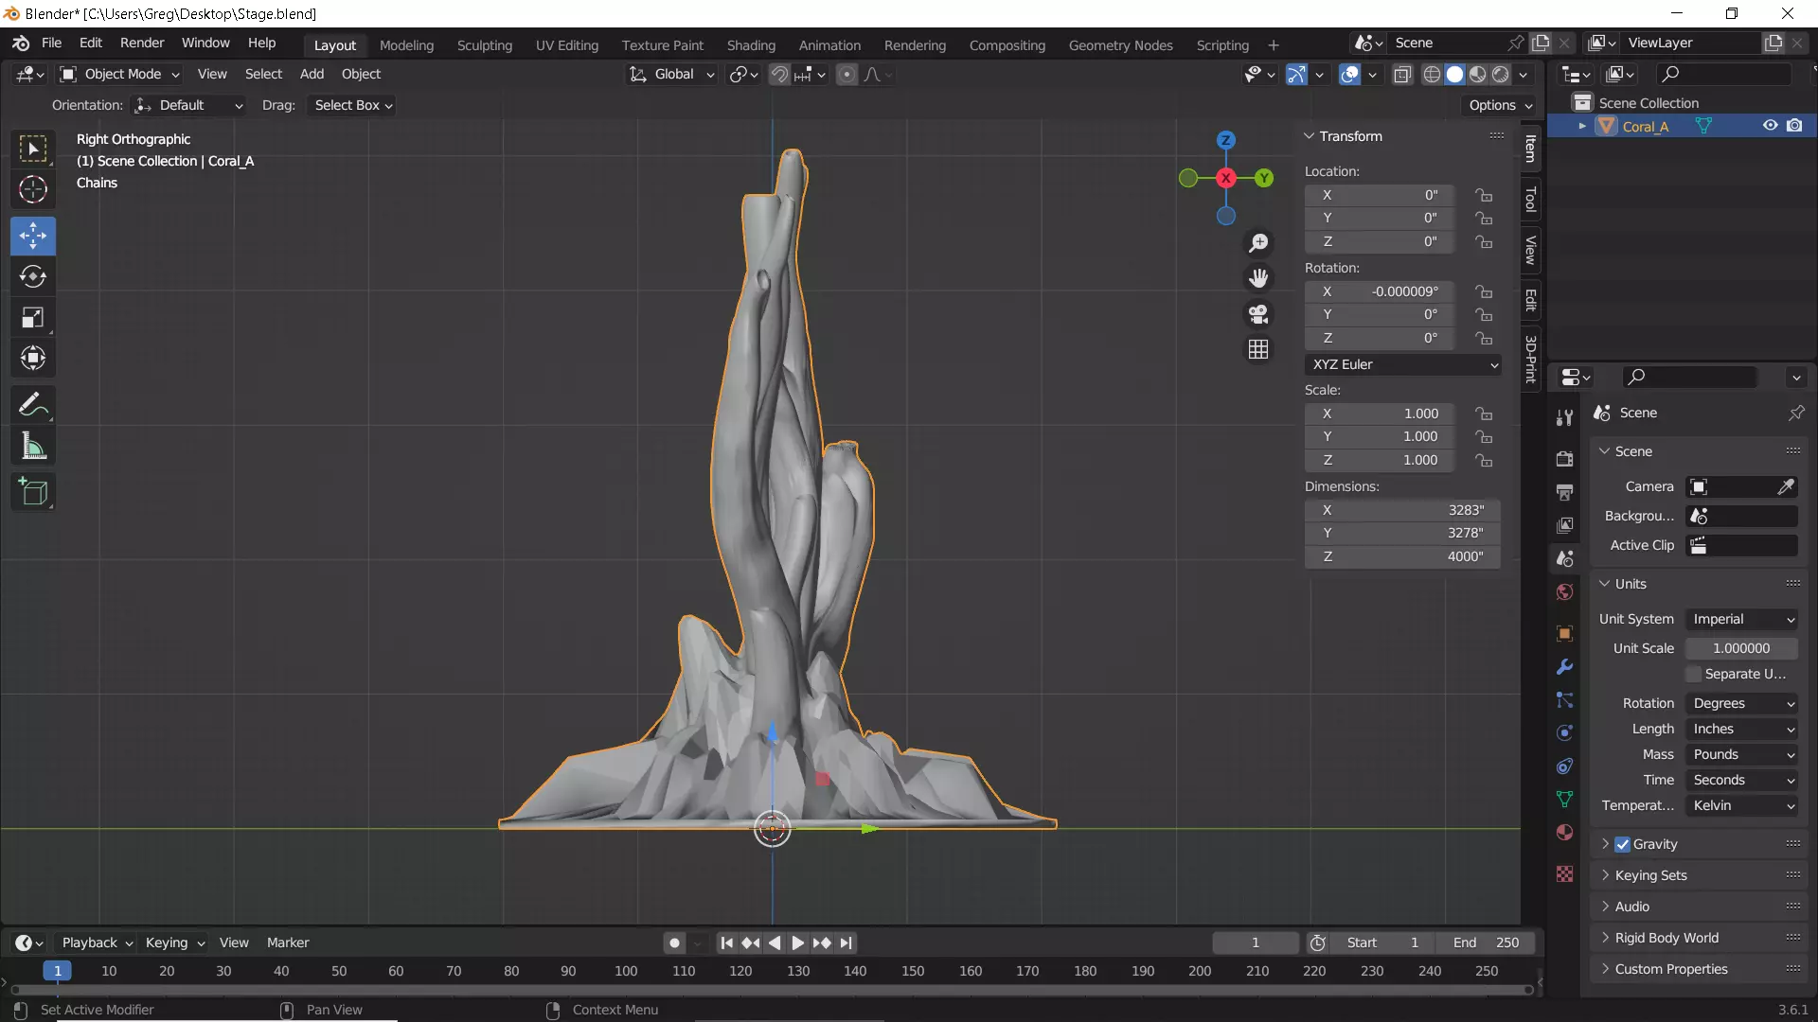This screenshot has height=1022, width=1818.
Task: Open the Render menu
Action: click(142, 44)
